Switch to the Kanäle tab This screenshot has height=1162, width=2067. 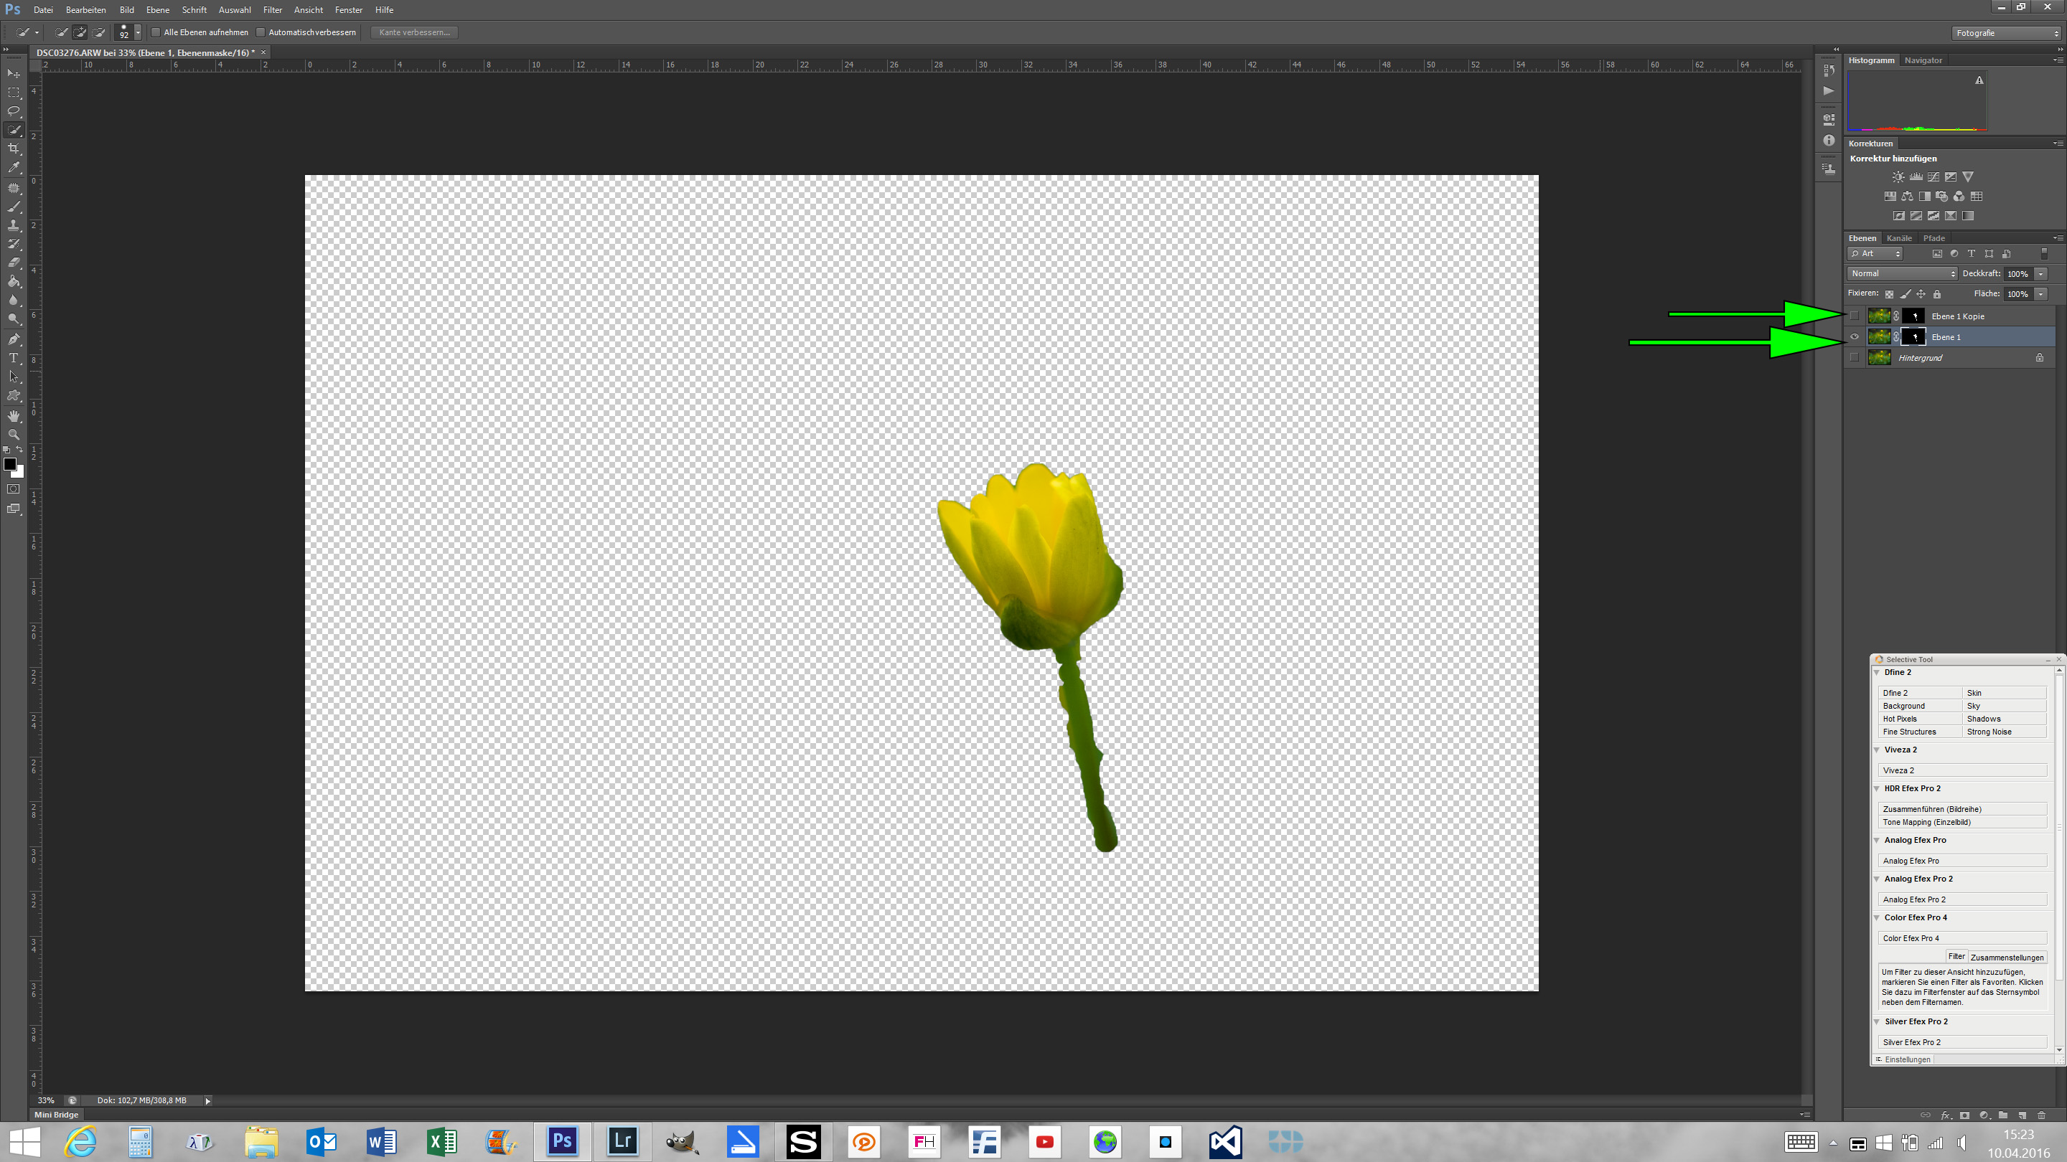[x=1898, y=238]
